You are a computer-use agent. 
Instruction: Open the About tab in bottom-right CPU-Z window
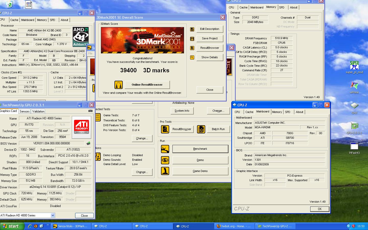coord(300,112)
